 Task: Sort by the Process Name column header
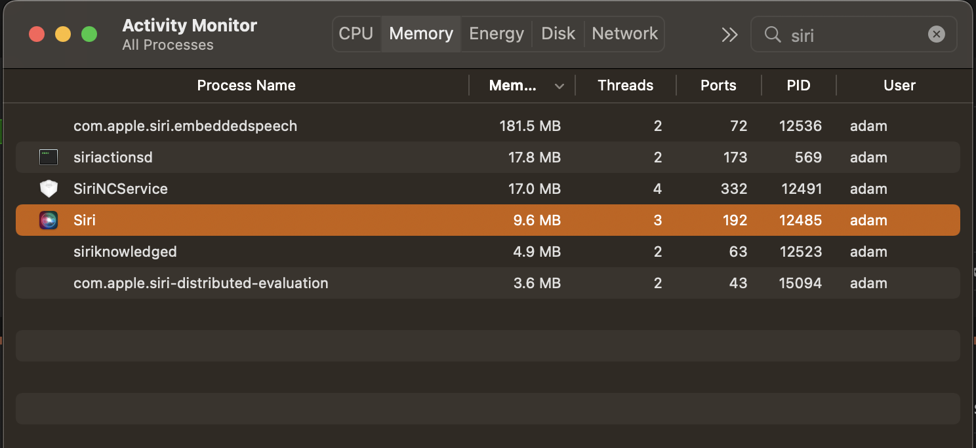coord(246,85)
